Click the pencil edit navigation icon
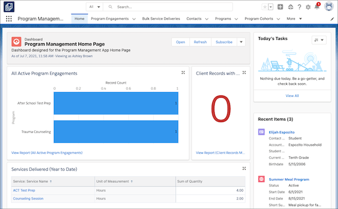This screenshot has width=338, height=209. 332,19
